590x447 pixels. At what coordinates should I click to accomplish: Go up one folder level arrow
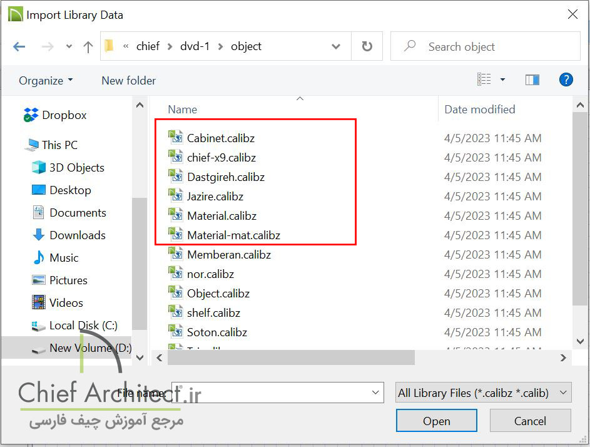point(88,46)
